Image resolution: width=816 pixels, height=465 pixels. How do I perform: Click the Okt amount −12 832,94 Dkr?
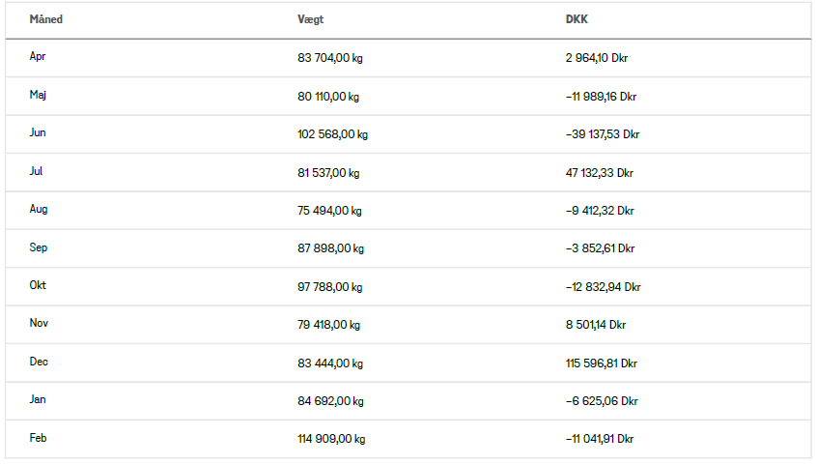pos(603,287)
